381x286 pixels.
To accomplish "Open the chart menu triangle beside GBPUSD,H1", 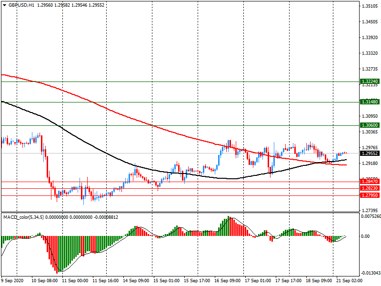I will pyautogui.click(x=4, y=5).
